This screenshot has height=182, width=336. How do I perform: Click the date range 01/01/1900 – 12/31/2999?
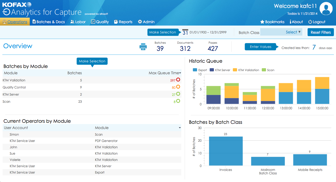point(208,32)
